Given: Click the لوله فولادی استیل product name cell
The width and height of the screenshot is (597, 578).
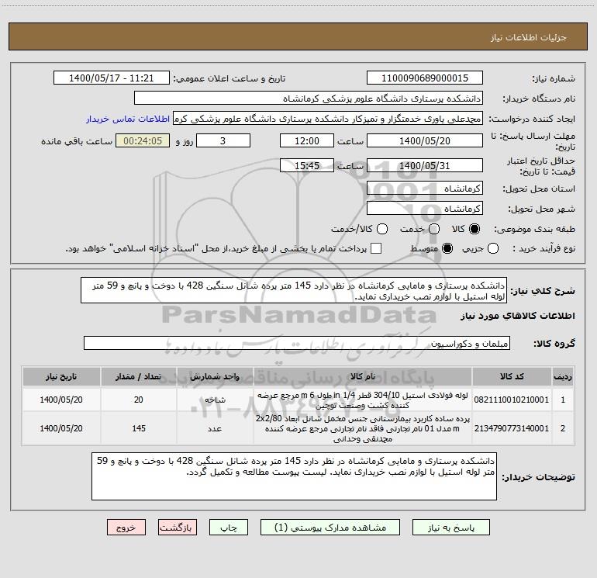Looking at the screenshot, I should tap(363, 400).
